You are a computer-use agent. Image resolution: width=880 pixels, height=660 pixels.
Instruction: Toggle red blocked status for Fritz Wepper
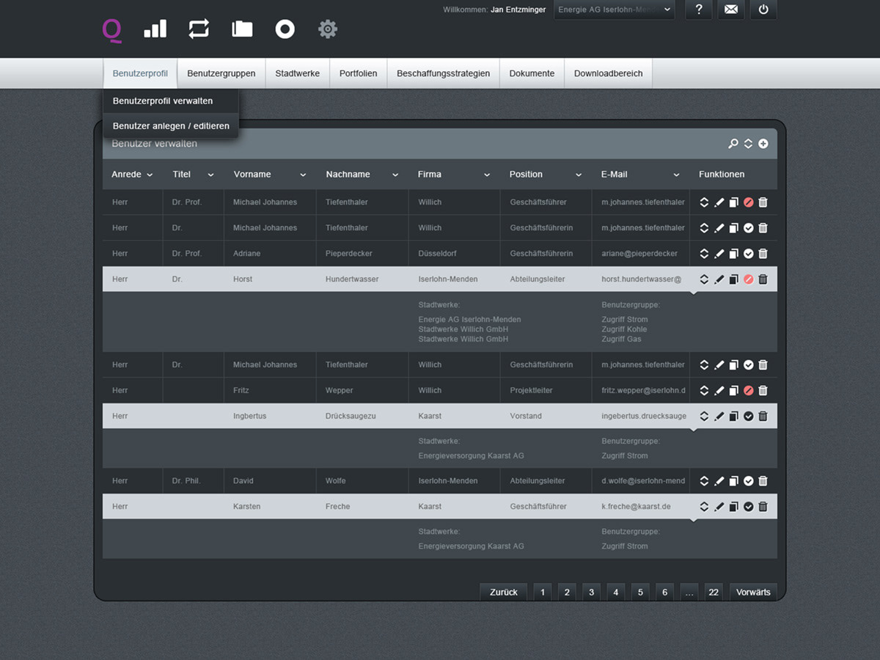[x=749, y=391]
